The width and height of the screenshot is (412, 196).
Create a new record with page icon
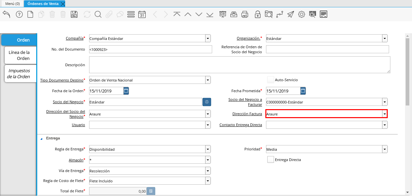(x=30, y=14)
